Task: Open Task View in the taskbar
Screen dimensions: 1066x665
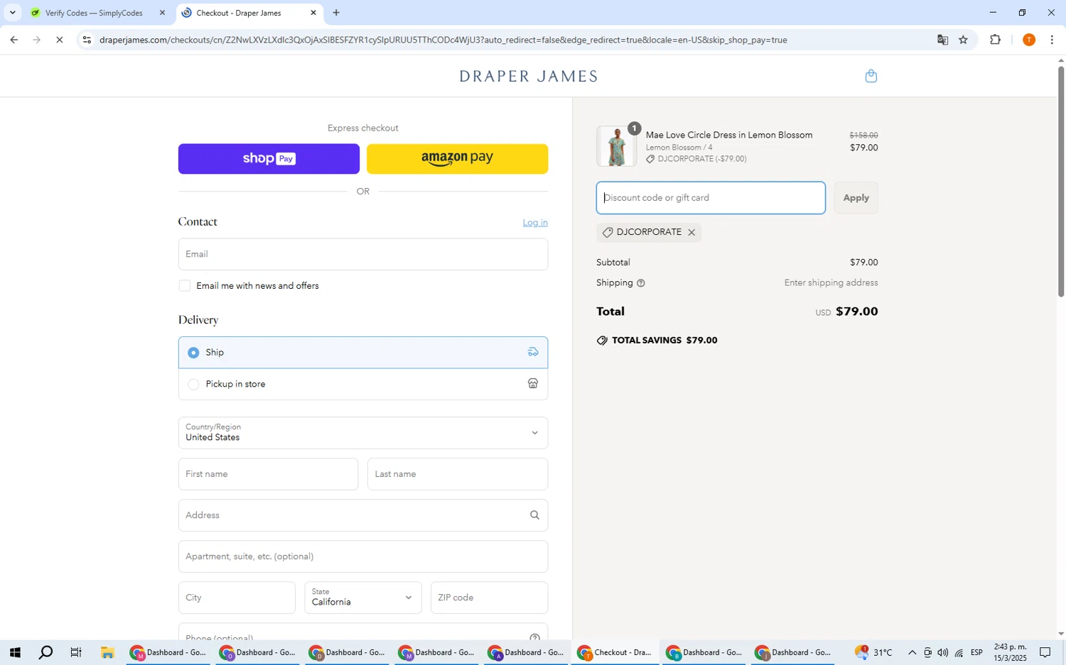Action: (x=76, y=653)
